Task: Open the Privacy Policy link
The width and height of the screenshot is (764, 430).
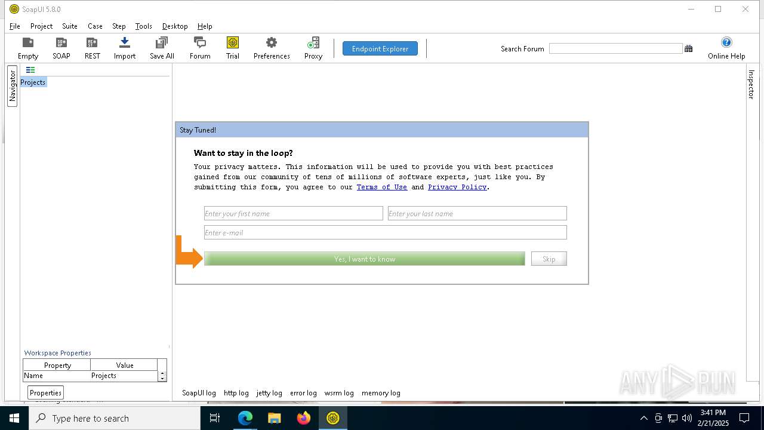Action: tap(457, 187)
